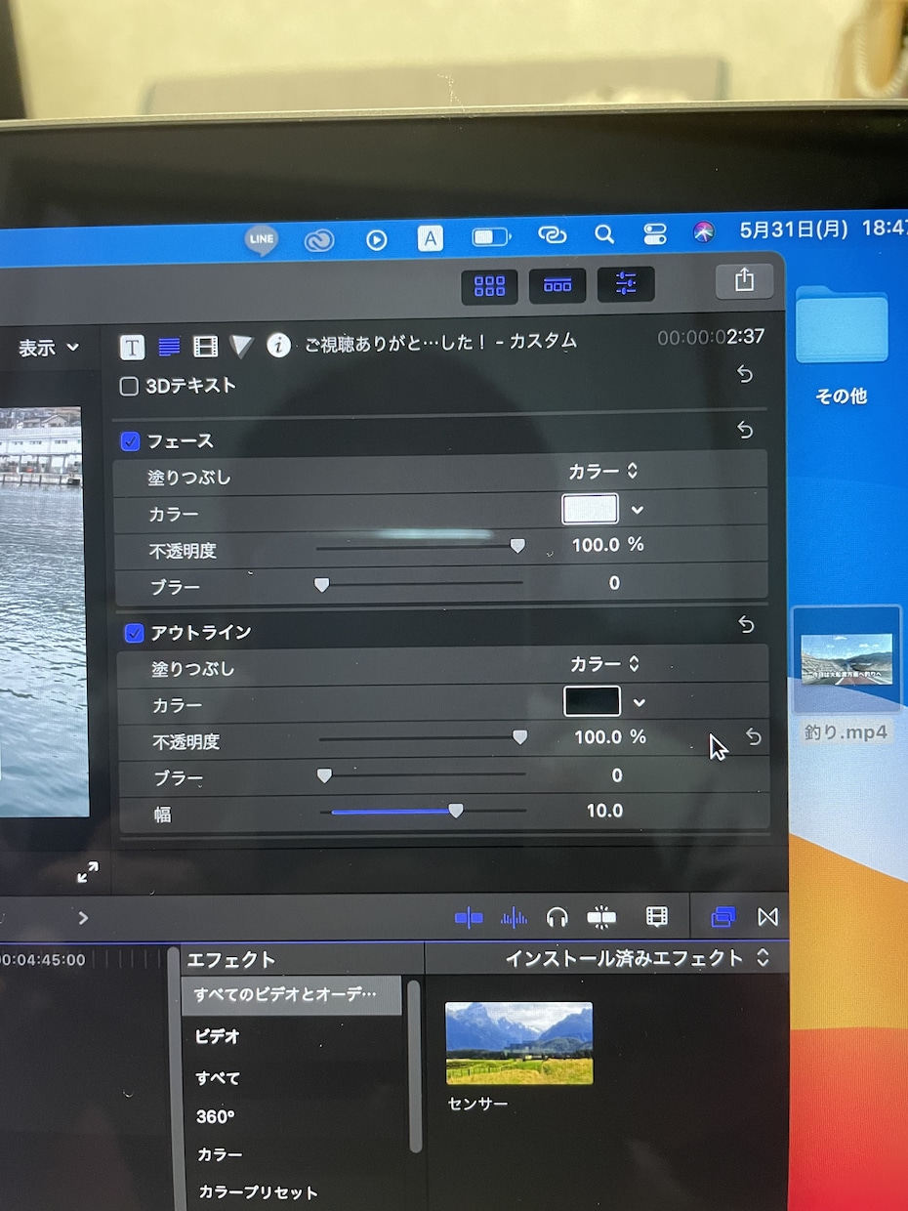This screenshot has height=1211, width=908.
Task: Open the Color inspector triangle icon
Action: [241, 346]
